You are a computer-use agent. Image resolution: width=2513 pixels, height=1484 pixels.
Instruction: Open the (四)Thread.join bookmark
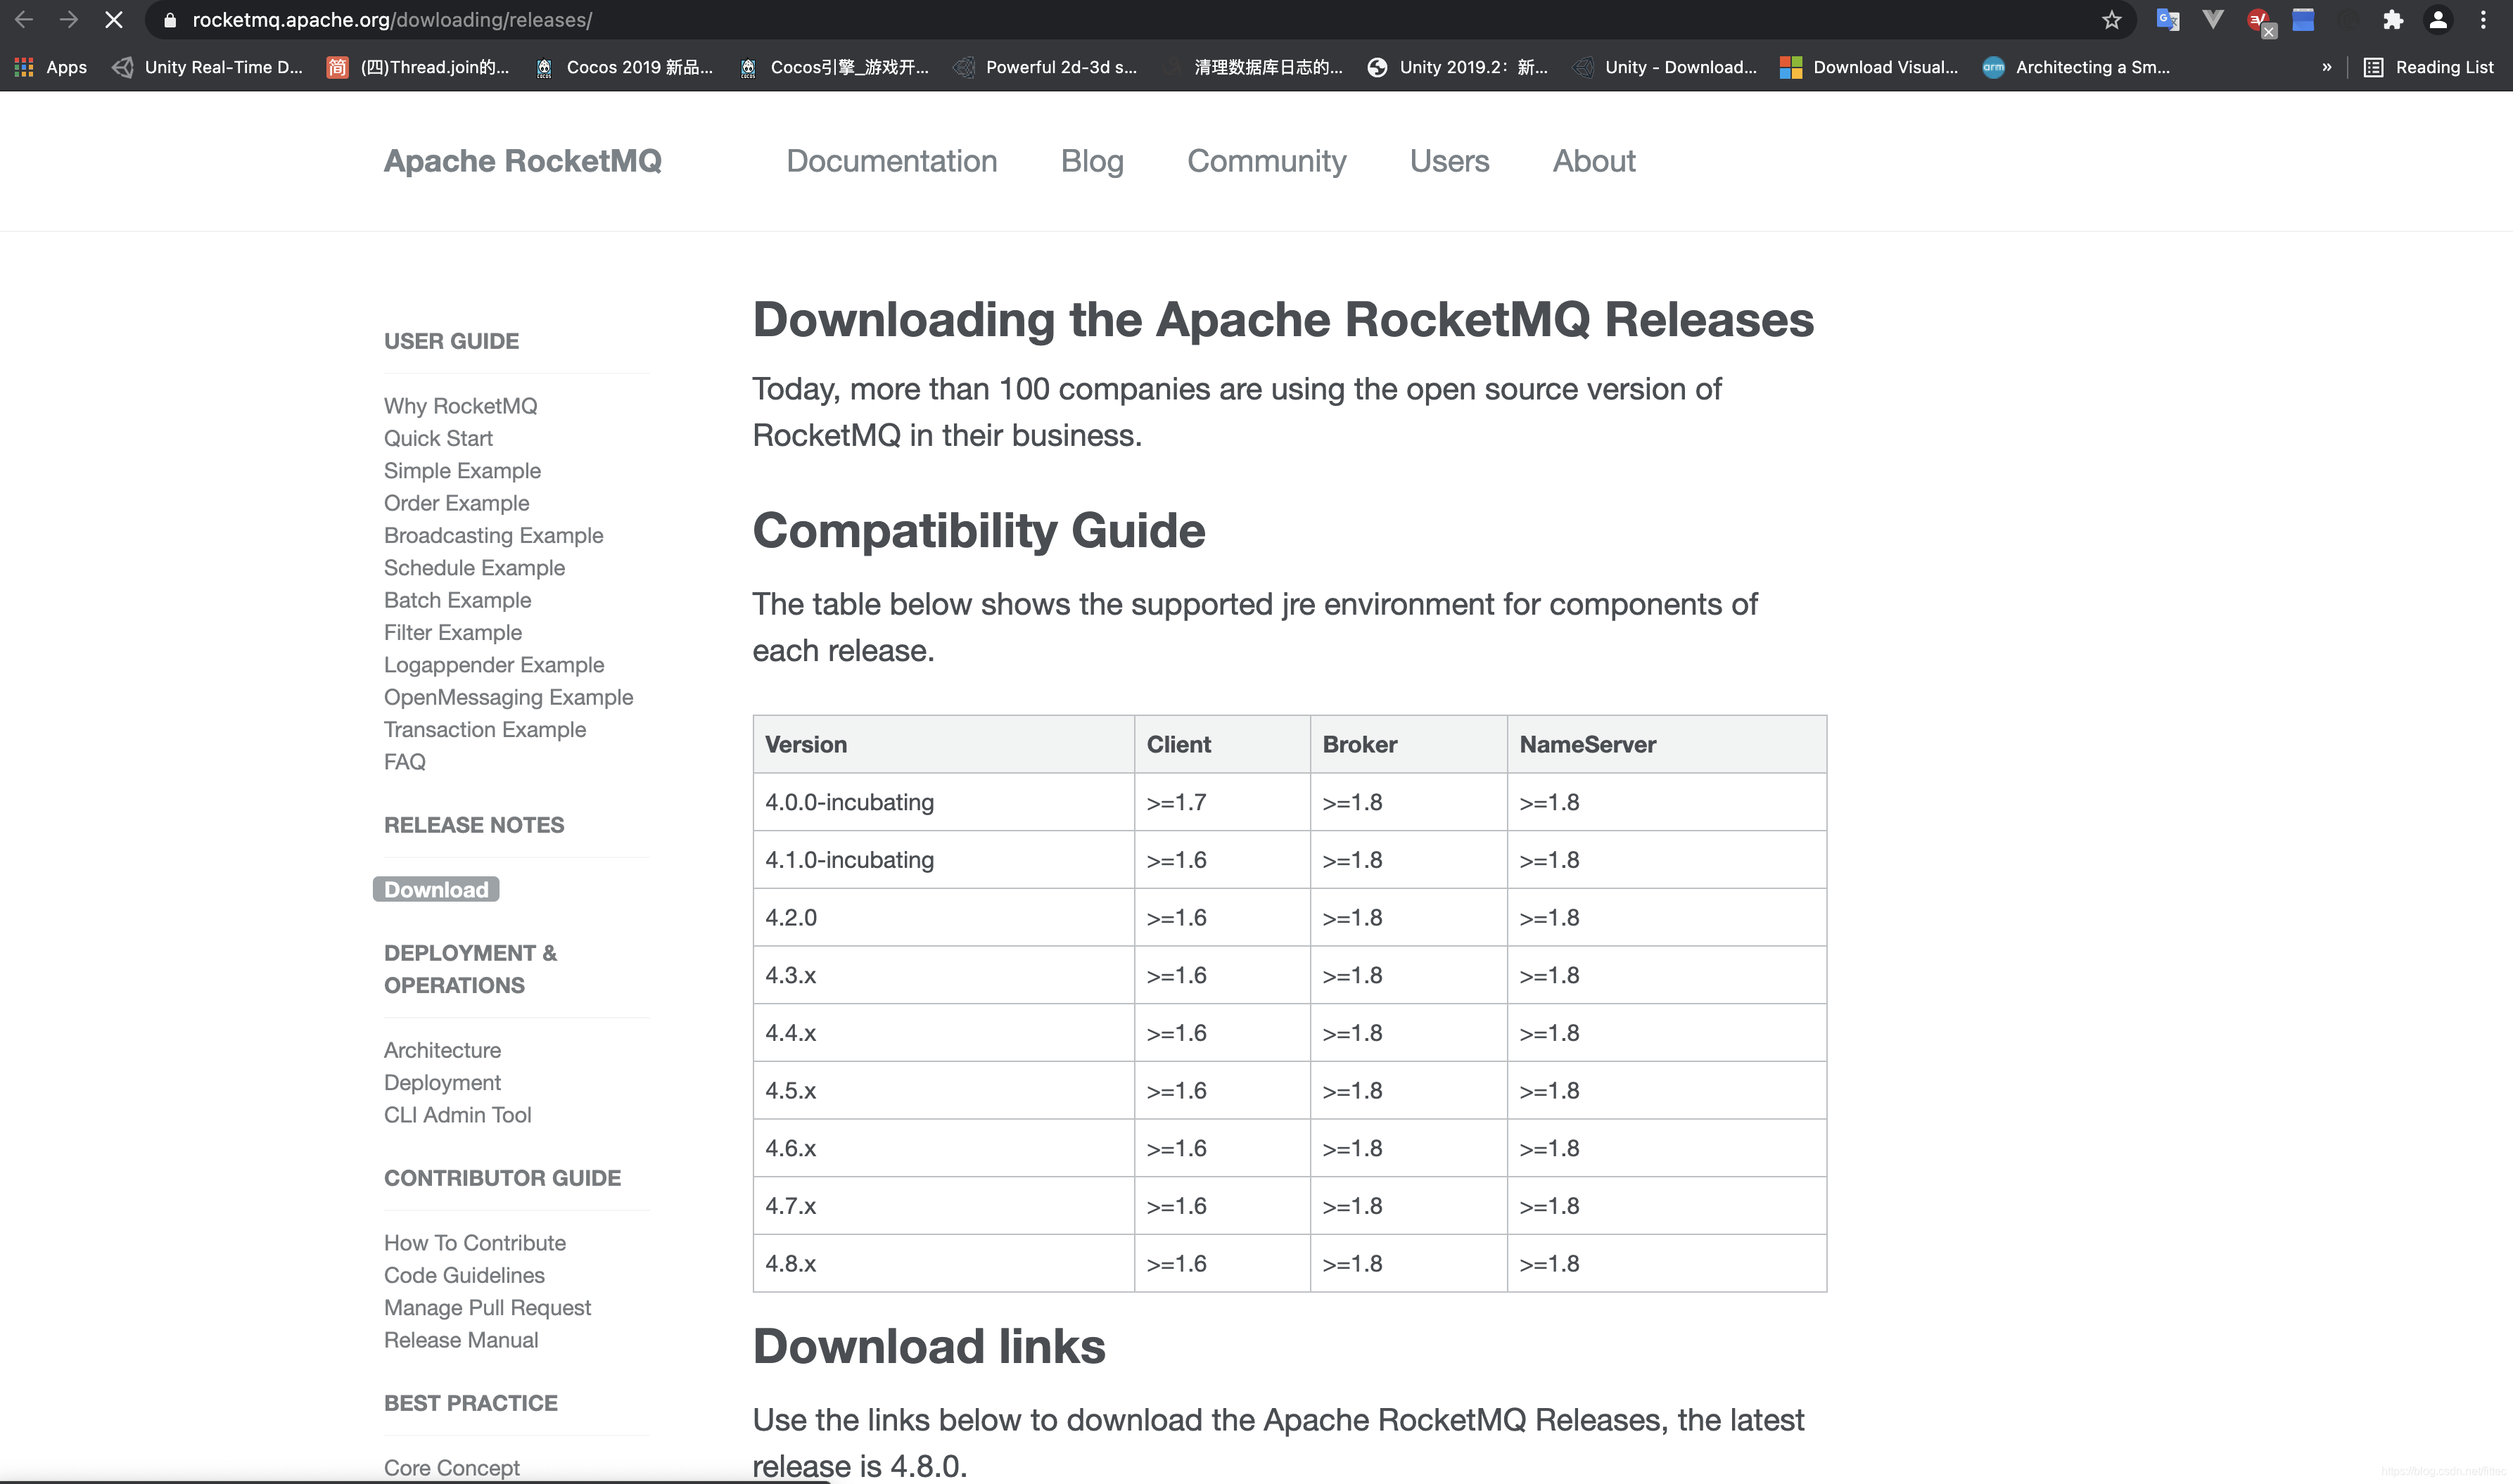pyautogui.click(x=418, y=67)
